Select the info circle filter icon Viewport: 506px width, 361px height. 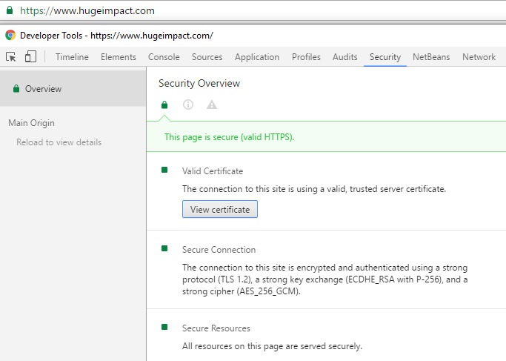click(x=188, y=105)
